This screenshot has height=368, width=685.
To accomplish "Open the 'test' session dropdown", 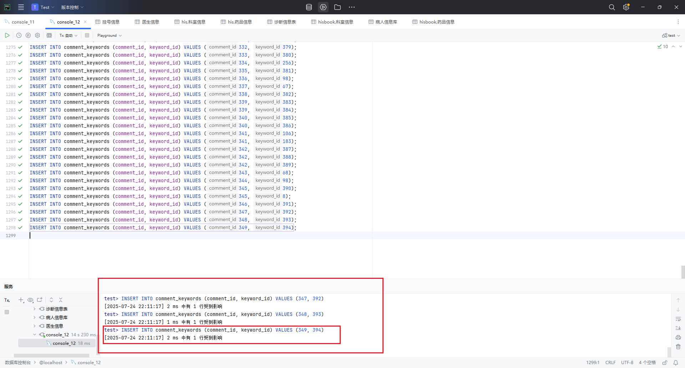I will click(671, 35).
